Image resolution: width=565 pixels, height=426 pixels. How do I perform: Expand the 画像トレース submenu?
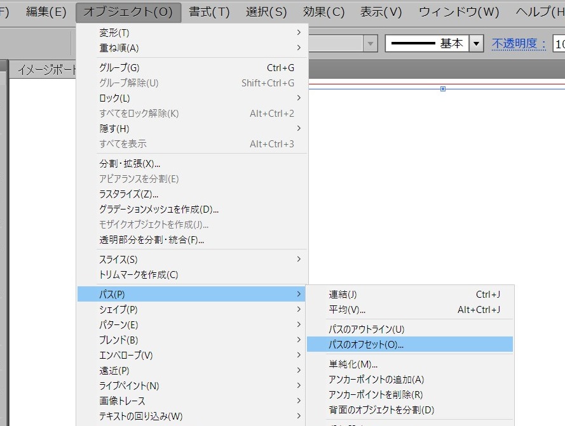tap(193, 401)
